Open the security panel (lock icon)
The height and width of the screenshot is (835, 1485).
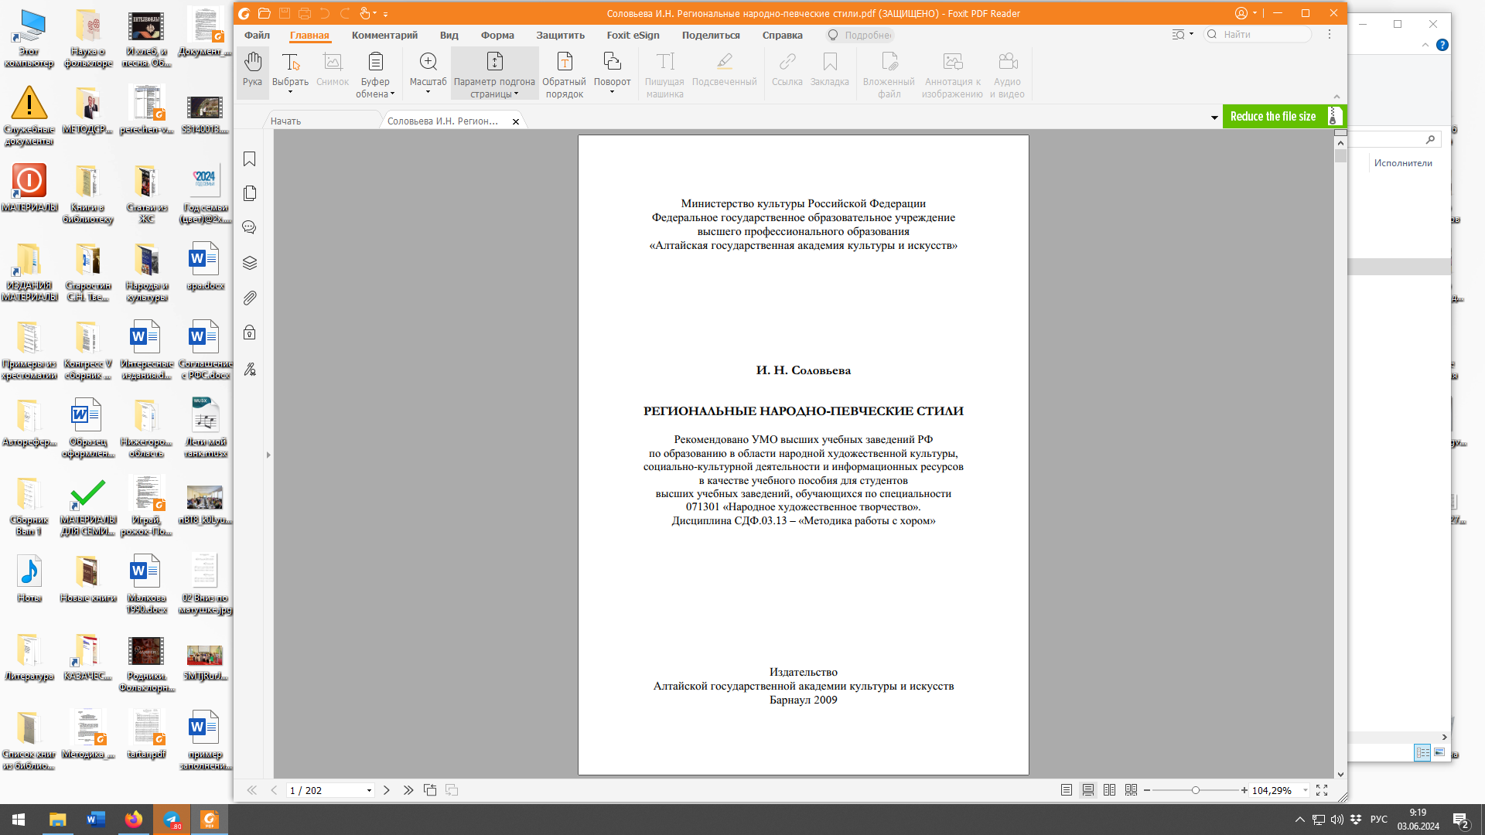click(x=249, y=332)
